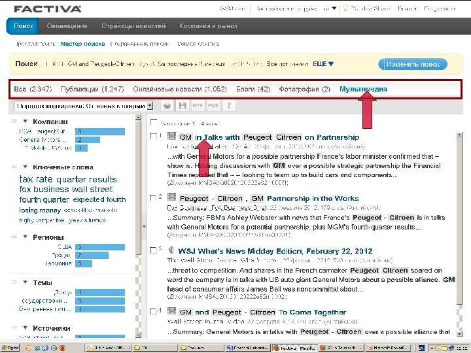
Task: Check the box for result 1 'GM in Talks'
Action: [153, 137]
